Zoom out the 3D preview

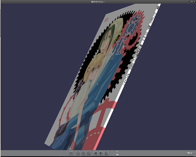coord(78,153)
